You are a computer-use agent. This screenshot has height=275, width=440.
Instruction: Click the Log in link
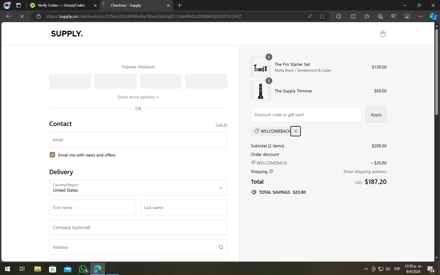tap(221, 124)
